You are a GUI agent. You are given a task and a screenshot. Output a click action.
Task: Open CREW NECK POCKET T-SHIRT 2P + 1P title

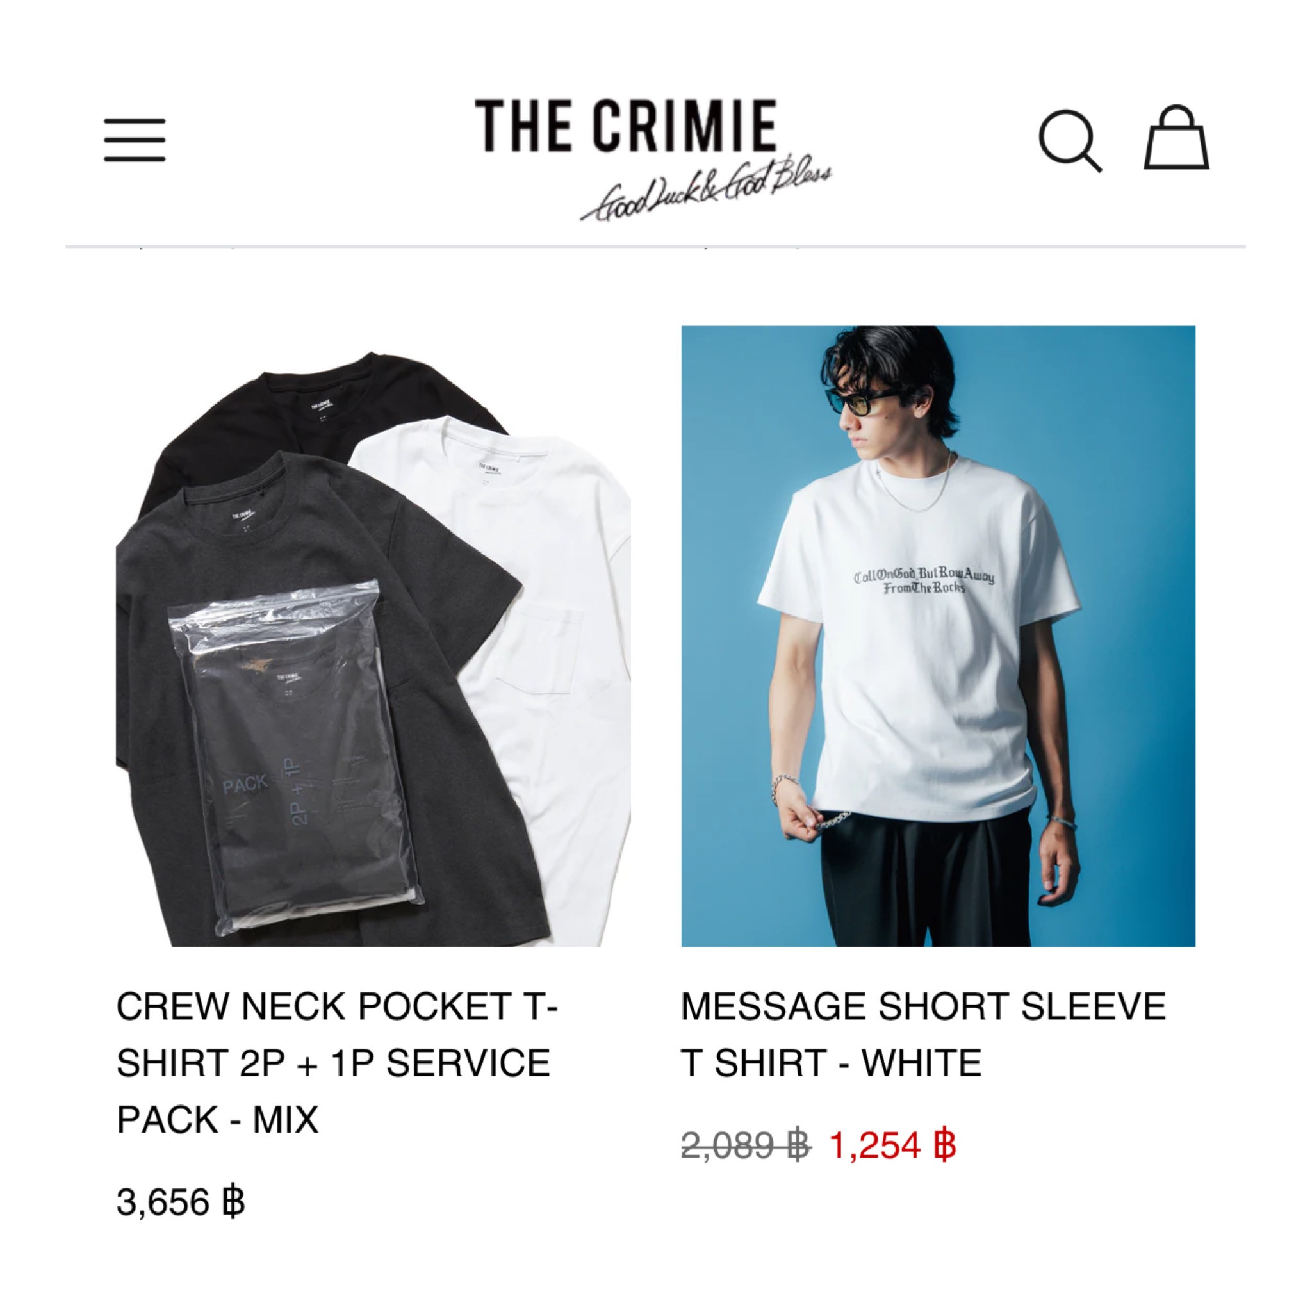(x=338, y=1062)
